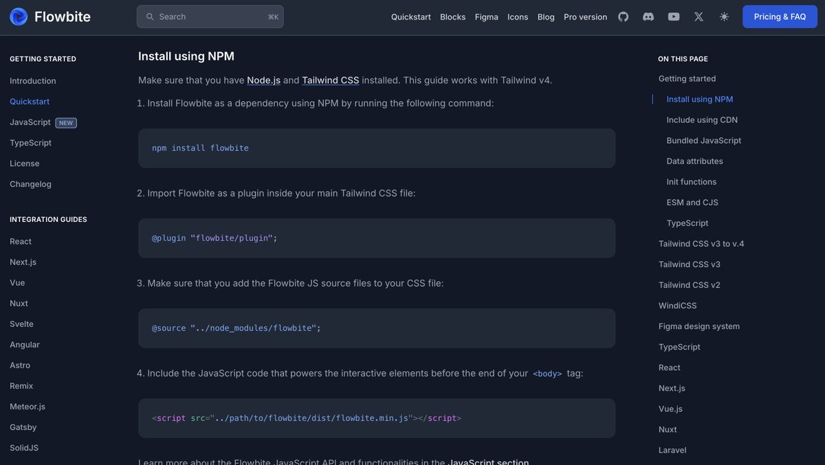Open Angular integration guide
The image size is (825, 465).
tap(25, 345)
